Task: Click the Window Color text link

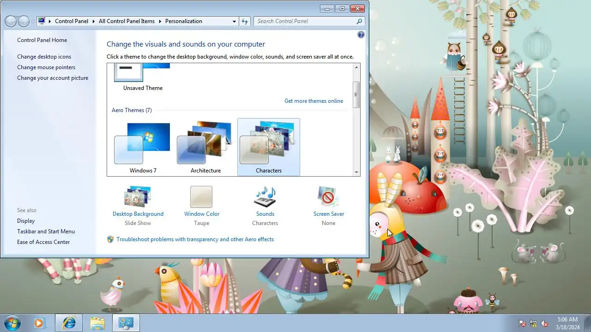Action: 202,214
